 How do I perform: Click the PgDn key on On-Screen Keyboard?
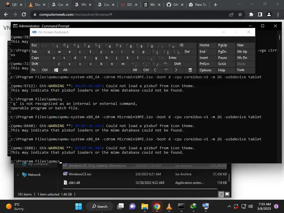click(x=225, y=52)
